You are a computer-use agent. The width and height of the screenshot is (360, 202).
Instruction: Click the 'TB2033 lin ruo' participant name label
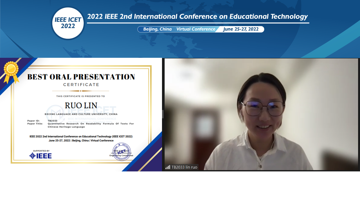tap(184, 167)
